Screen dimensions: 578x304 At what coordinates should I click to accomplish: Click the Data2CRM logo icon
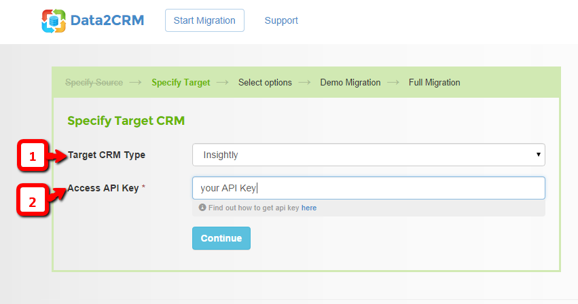coord(54,20)
